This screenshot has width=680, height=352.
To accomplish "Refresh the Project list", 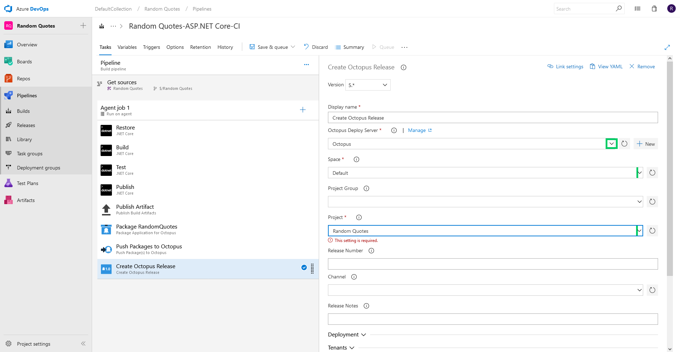I will 652,231.
